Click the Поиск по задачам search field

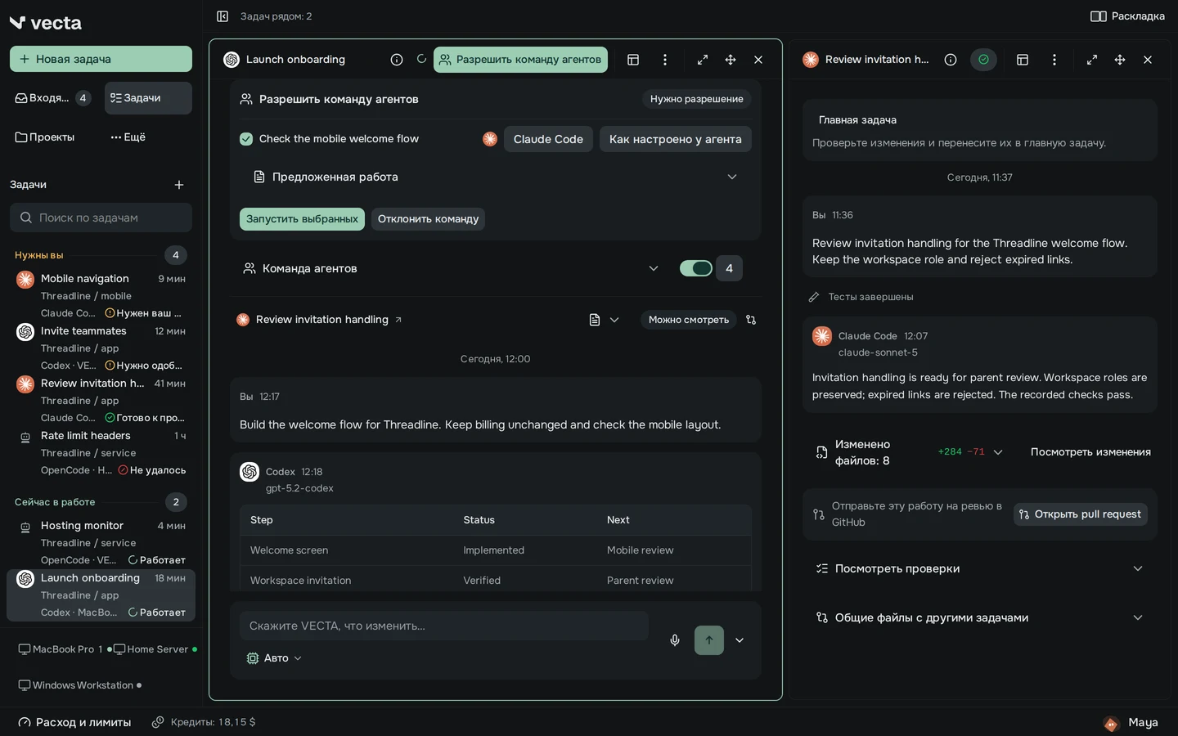click(101, 218)
